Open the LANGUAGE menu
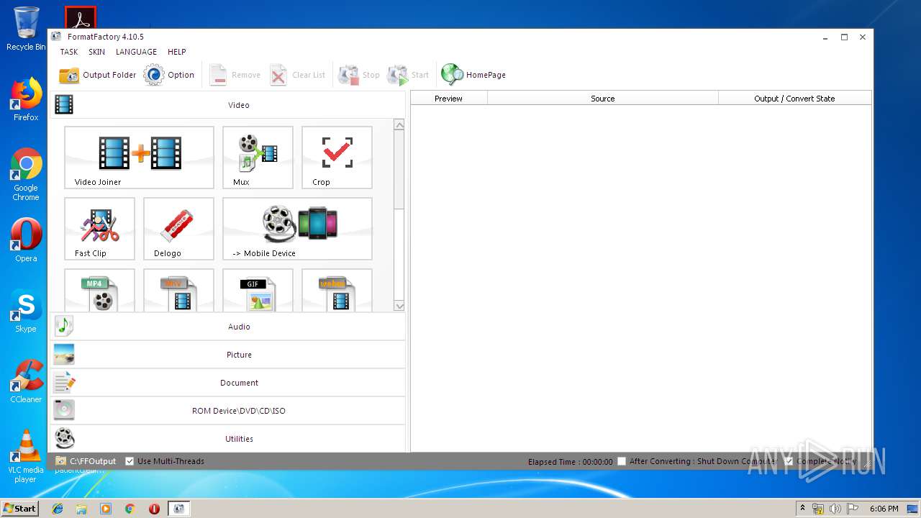 pos(136,52)
